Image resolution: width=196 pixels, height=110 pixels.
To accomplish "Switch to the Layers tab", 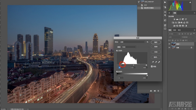I will pos(170,30).
